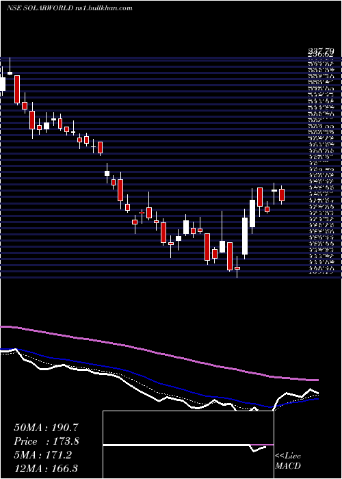
Task: Select the Price : 173.8 label
Action: [x=47, y=441]
